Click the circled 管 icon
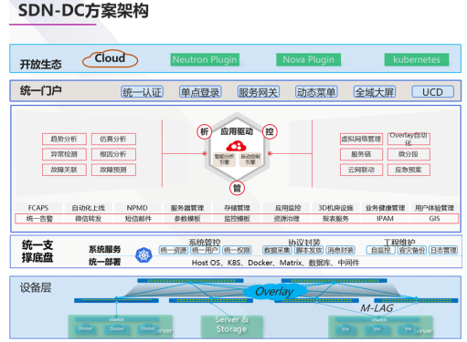This screenshot has height=342, width=467. point(237,188)
